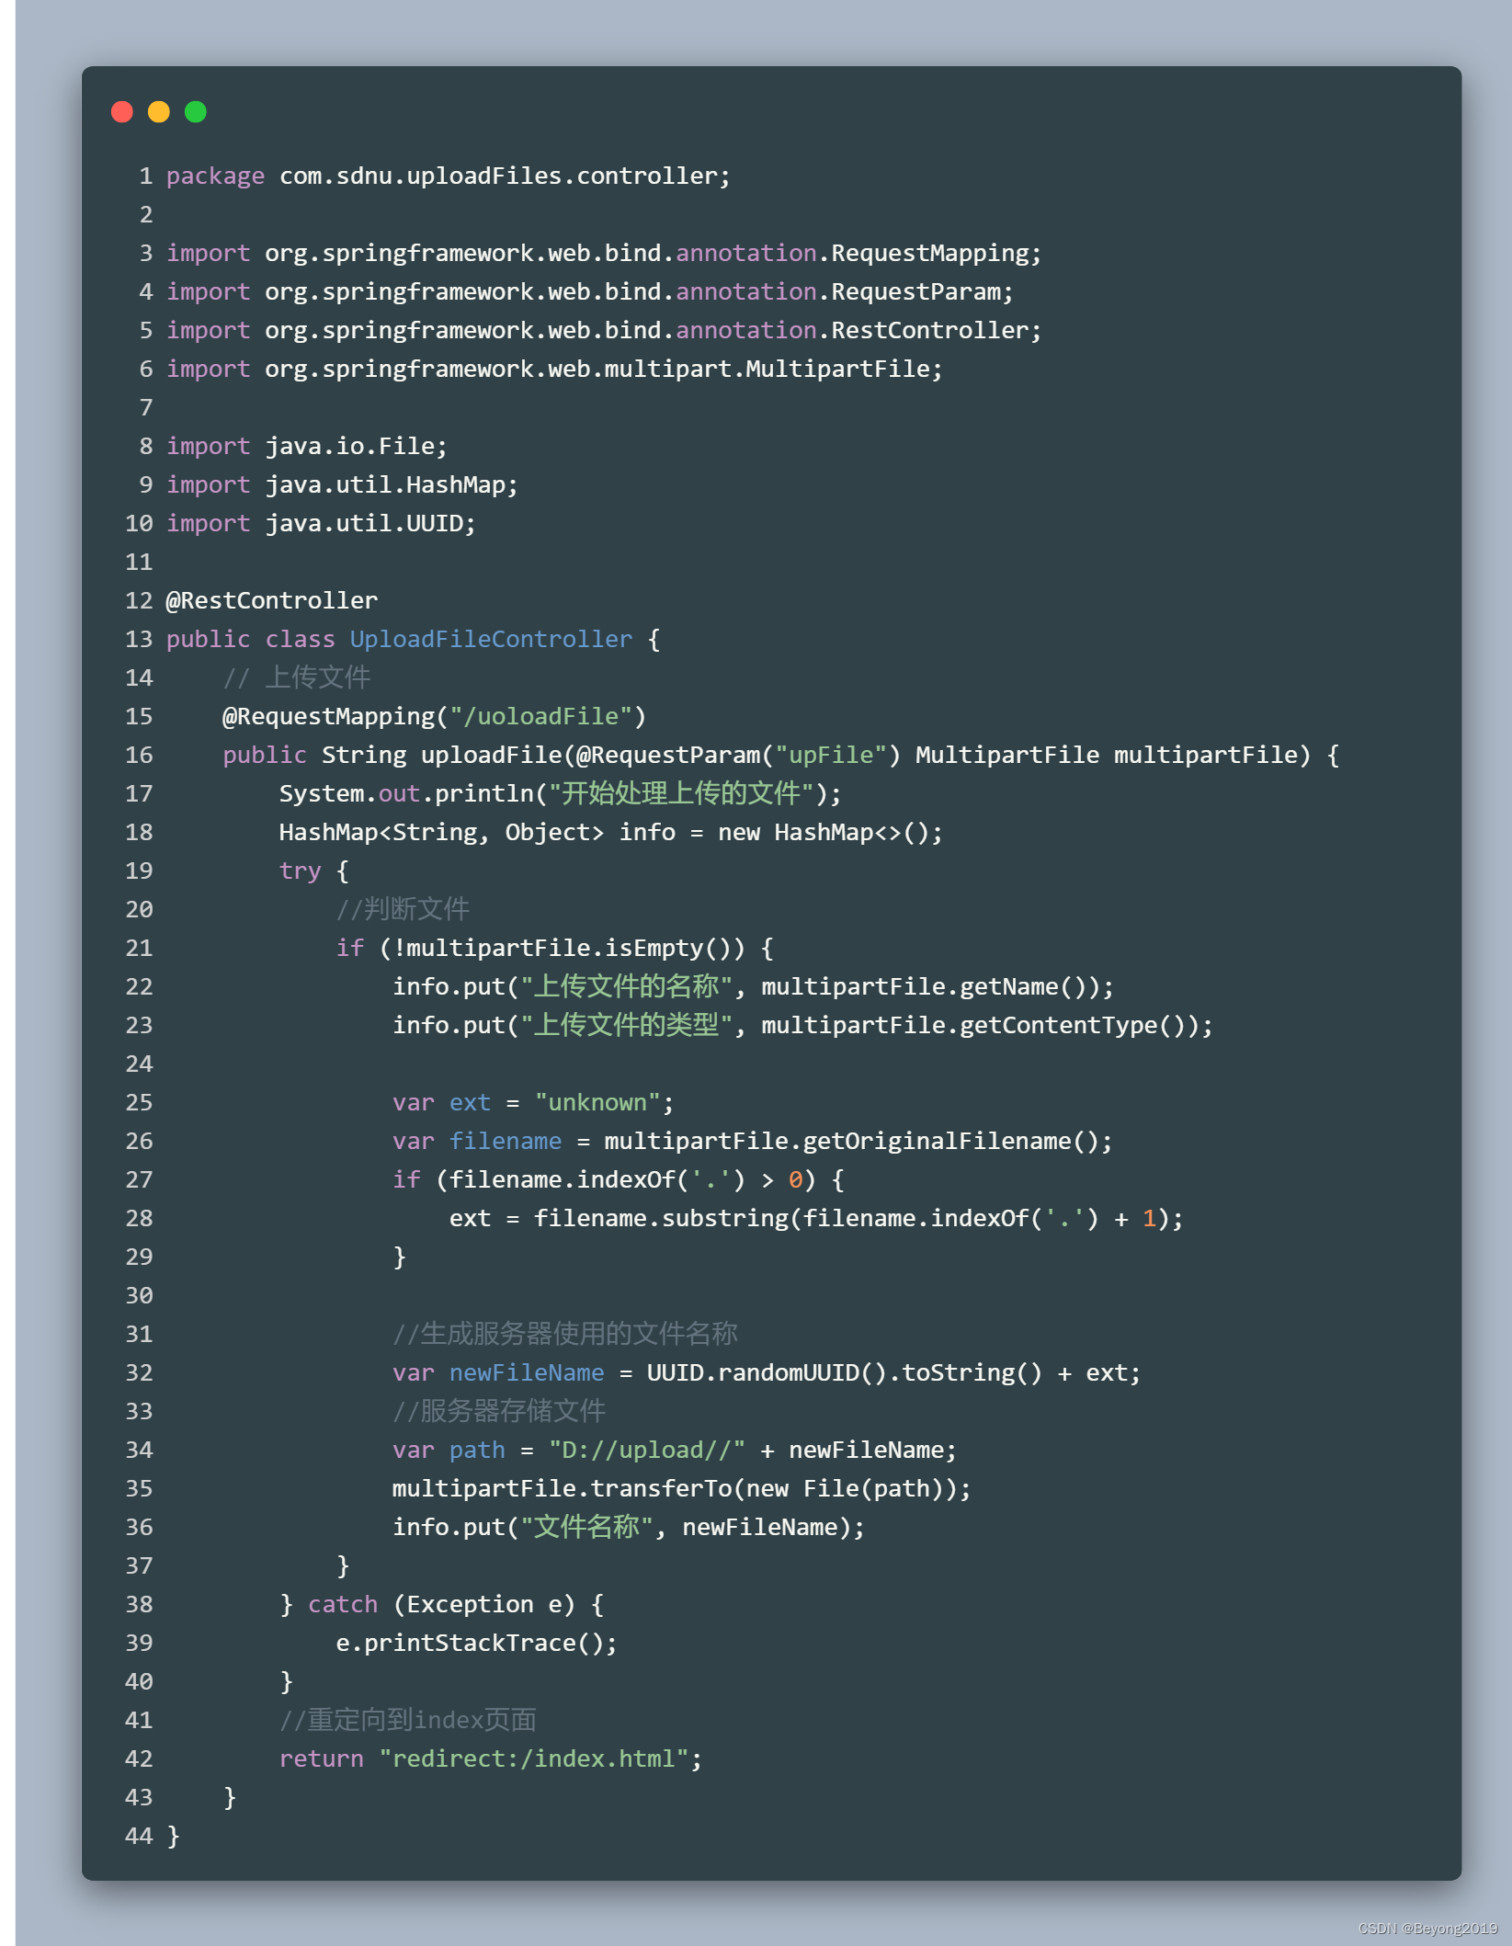The width and height of the screenshot is (1512, 1946).
Task: Click the "D://upload//" path string
Action: pos(647,1450)
